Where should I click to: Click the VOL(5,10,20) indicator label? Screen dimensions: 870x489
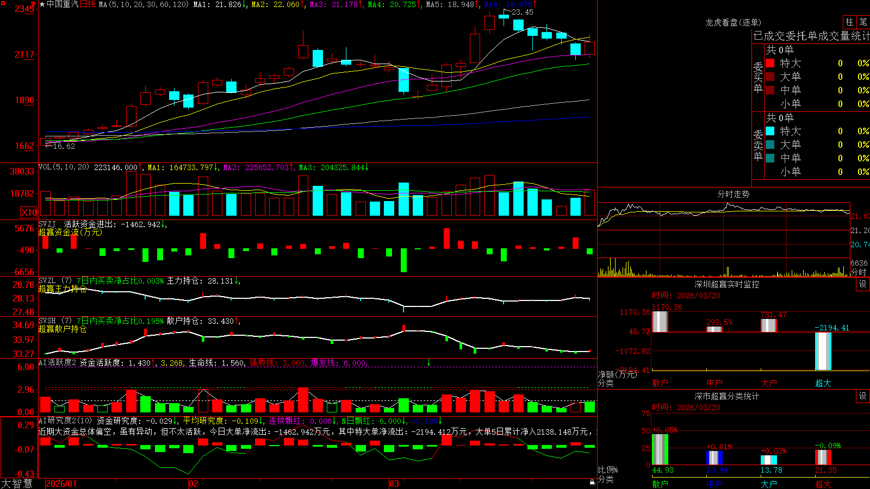pyautogui.click(x=64, y=167)
